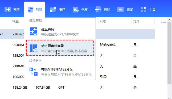Choose 磁盘转换 menu entry
The image size is (172, 99).
click(x=60, y=32)
